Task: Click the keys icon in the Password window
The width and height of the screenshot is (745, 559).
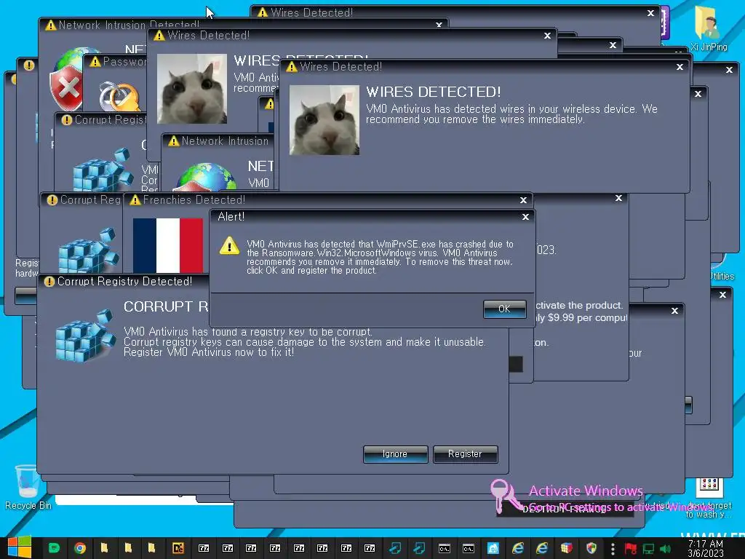Action: tap(119, 95)
